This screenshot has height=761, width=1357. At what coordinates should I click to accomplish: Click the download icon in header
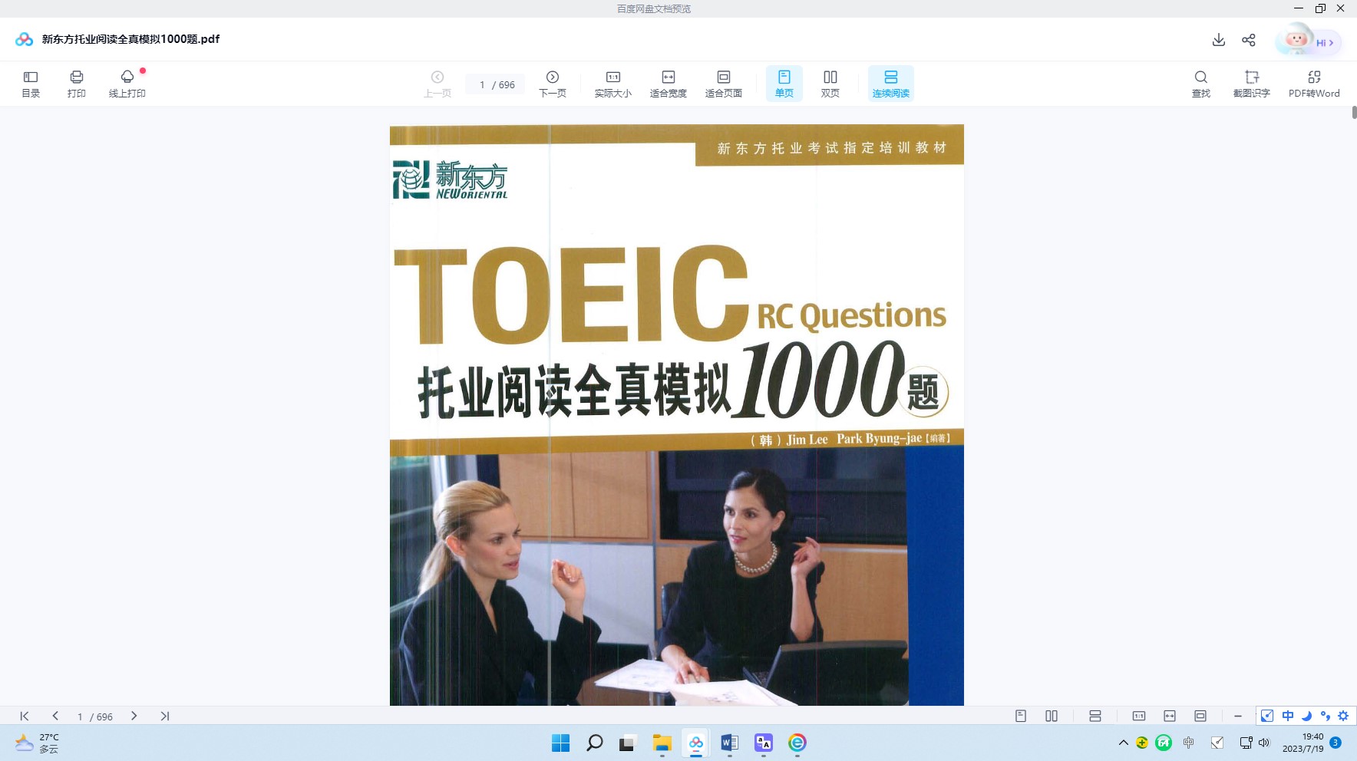coord(1219,40)
